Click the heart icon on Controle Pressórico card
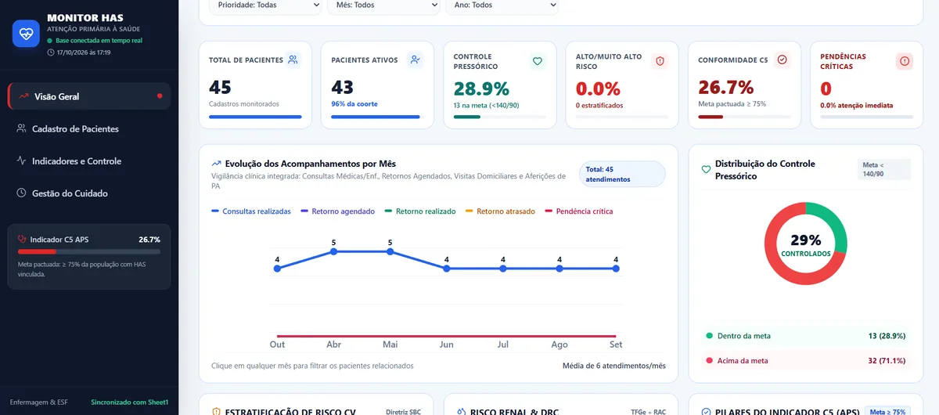The height and width of the screenshot is (415, 939). [x=538, y=61]
